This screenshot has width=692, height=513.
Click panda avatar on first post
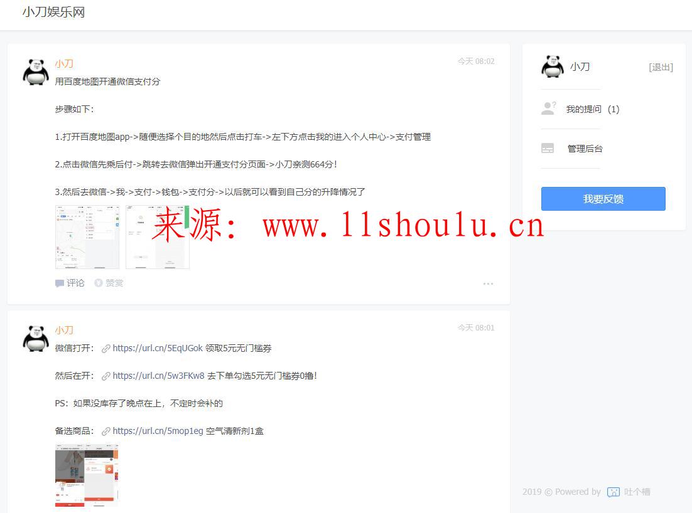pos(36,71)
